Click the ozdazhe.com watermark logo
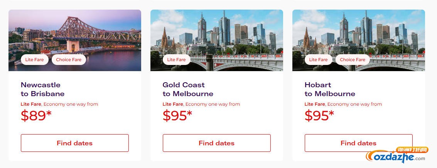Screen dimensions: 437x168 (397, 155)
